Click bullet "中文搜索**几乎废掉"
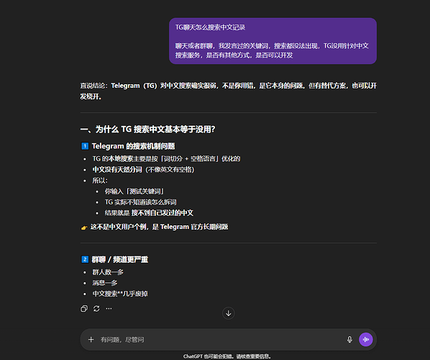Screen dimensions: 430x360 tap(120, 294)
